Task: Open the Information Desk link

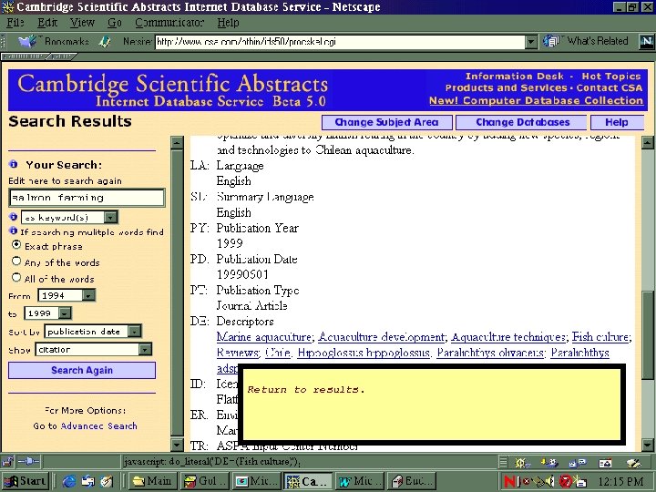Action: [515, 77]
